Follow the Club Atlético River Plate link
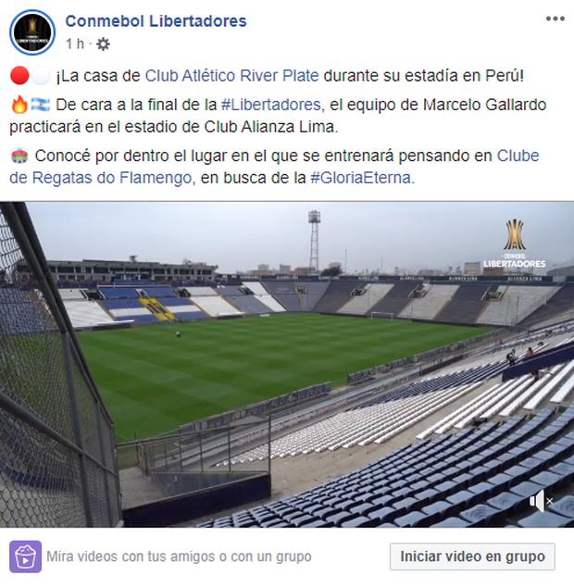Viewport: 574px width, 588px height. (x=231, y=76)
